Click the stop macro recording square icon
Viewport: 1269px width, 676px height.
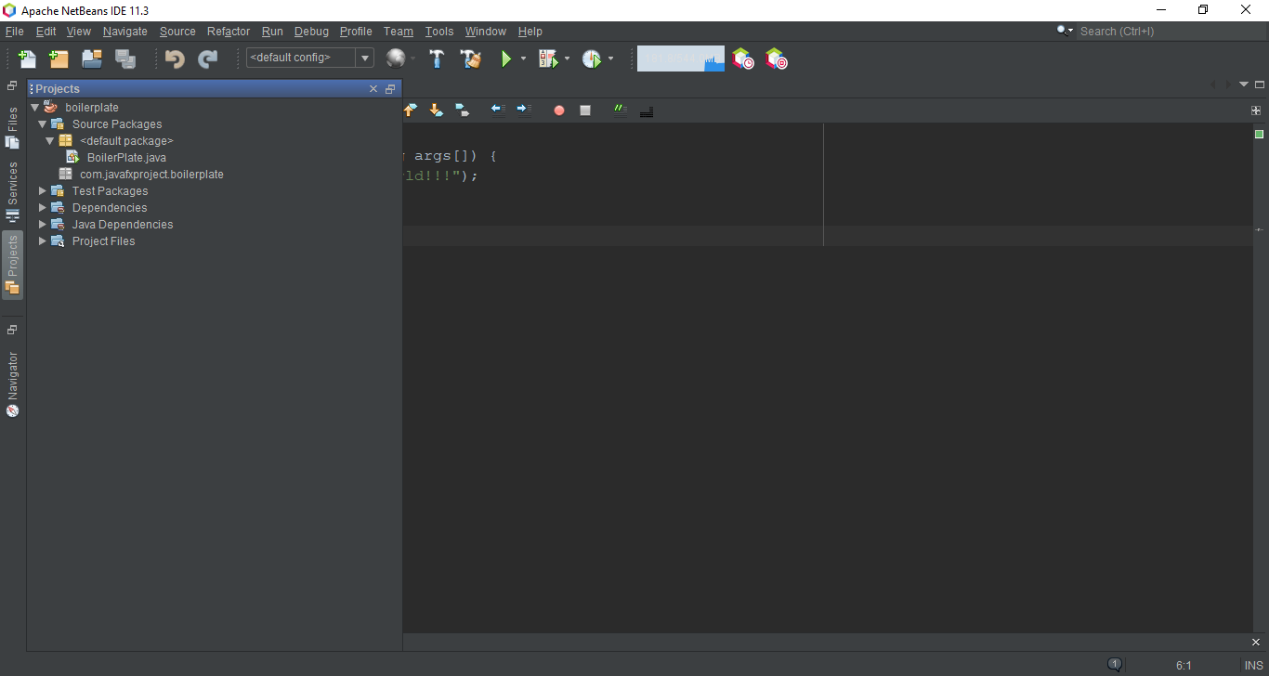click(585, 110)
